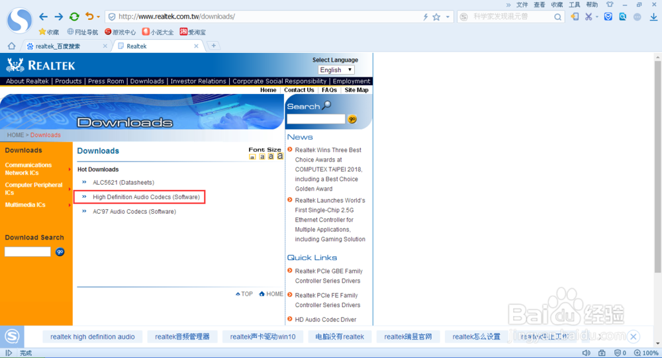The width and height of the screenshot is (662, 358).
Task: Click in the Download Search input field
Action: point(27,251)
